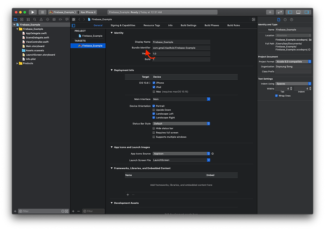Click the navigator Filter field
Image resolution: width=325 pixels, height=230 pixels.
coord(43,211)
